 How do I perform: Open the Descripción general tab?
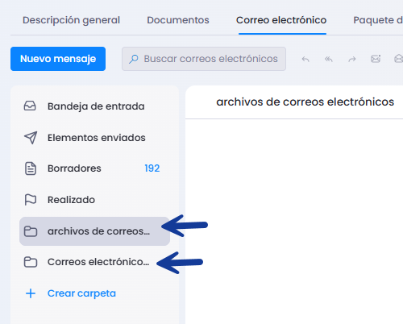click(71, 20)
